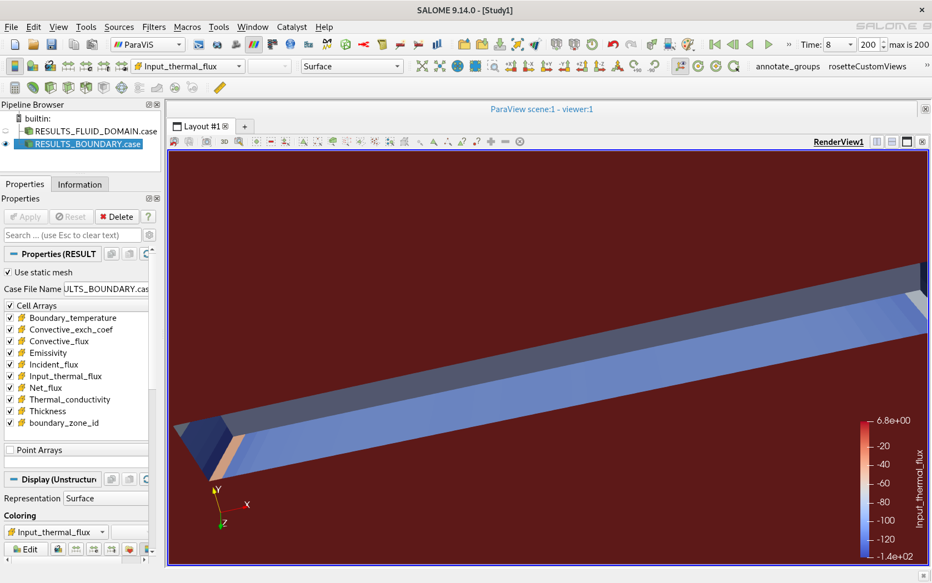
Task: Open the calculator filter icon
Action: coord(15,88)
